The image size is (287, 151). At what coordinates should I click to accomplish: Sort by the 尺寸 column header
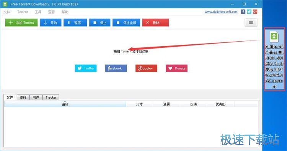click(x=139, y=104)
